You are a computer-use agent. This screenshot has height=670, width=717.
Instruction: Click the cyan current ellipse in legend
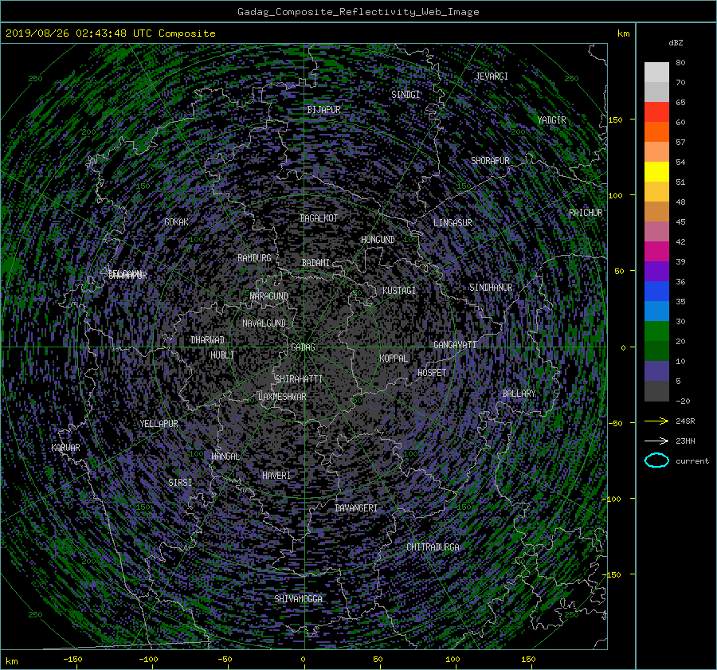click(x=656, y=460)
